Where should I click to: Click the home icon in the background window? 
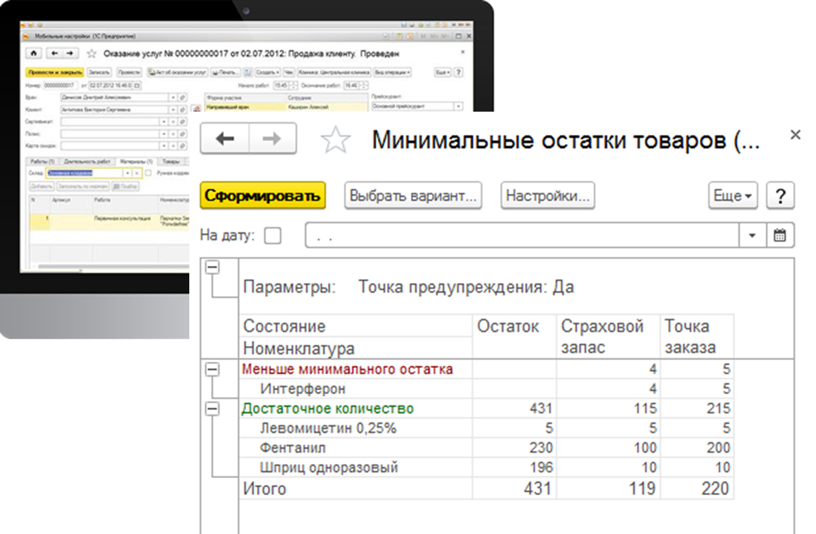tap(33, 53)
